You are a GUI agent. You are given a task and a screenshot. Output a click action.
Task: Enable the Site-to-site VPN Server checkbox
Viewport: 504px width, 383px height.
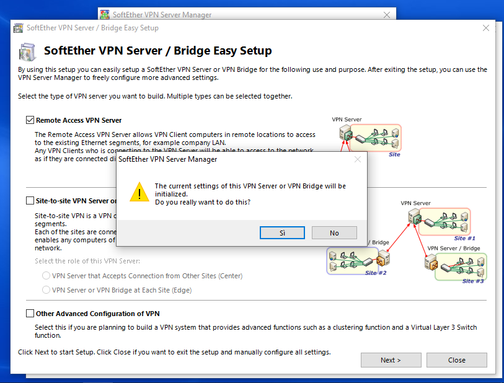(30, 201)
